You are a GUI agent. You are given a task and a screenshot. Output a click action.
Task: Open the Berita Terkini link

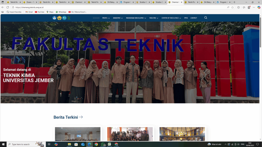coord(68,117)
